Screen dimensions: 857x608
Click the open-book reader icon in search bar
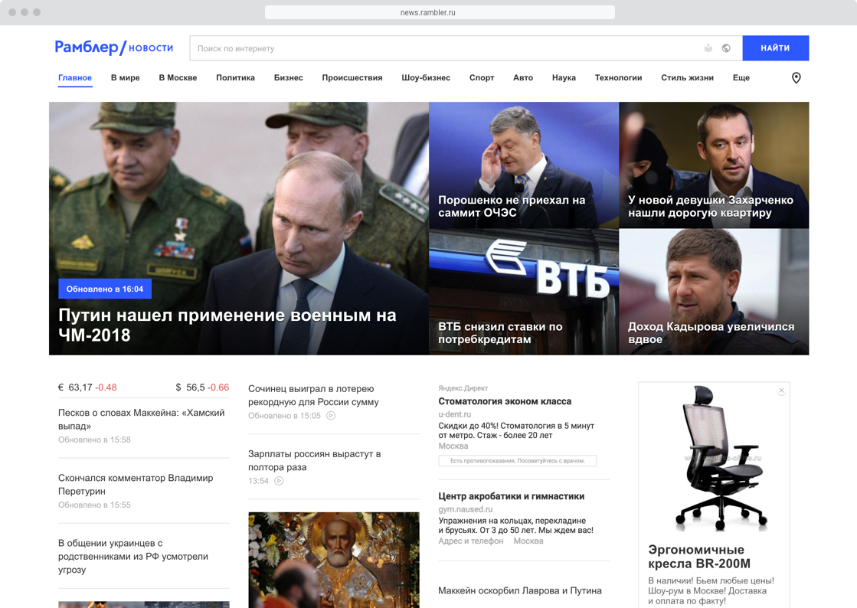[708, 48]
